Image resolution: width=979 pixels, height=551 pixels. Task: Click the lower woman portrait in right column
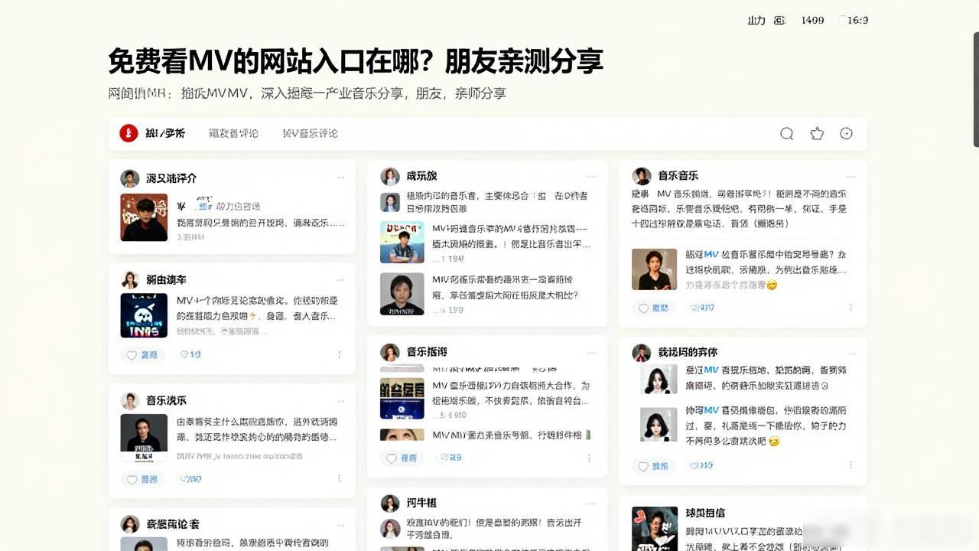pyautogui.click(x=659, y=424)
